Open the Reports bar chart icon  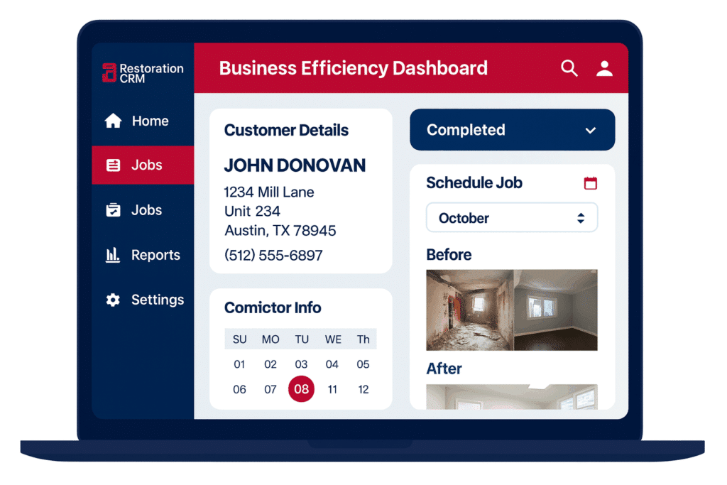click(x=113, y=255)
